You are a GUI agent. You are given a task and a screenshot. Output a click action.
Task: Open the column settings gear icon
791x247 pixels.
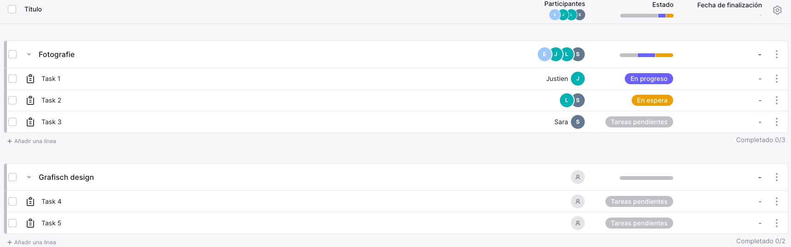[777, 10]
